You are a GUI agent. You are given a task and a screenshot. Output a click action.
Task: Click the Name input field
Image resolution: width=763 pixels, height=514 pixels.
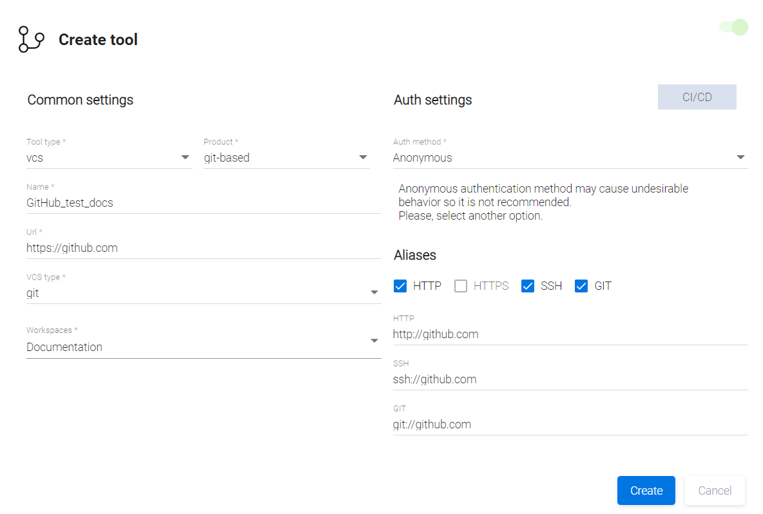coord(203,203)
